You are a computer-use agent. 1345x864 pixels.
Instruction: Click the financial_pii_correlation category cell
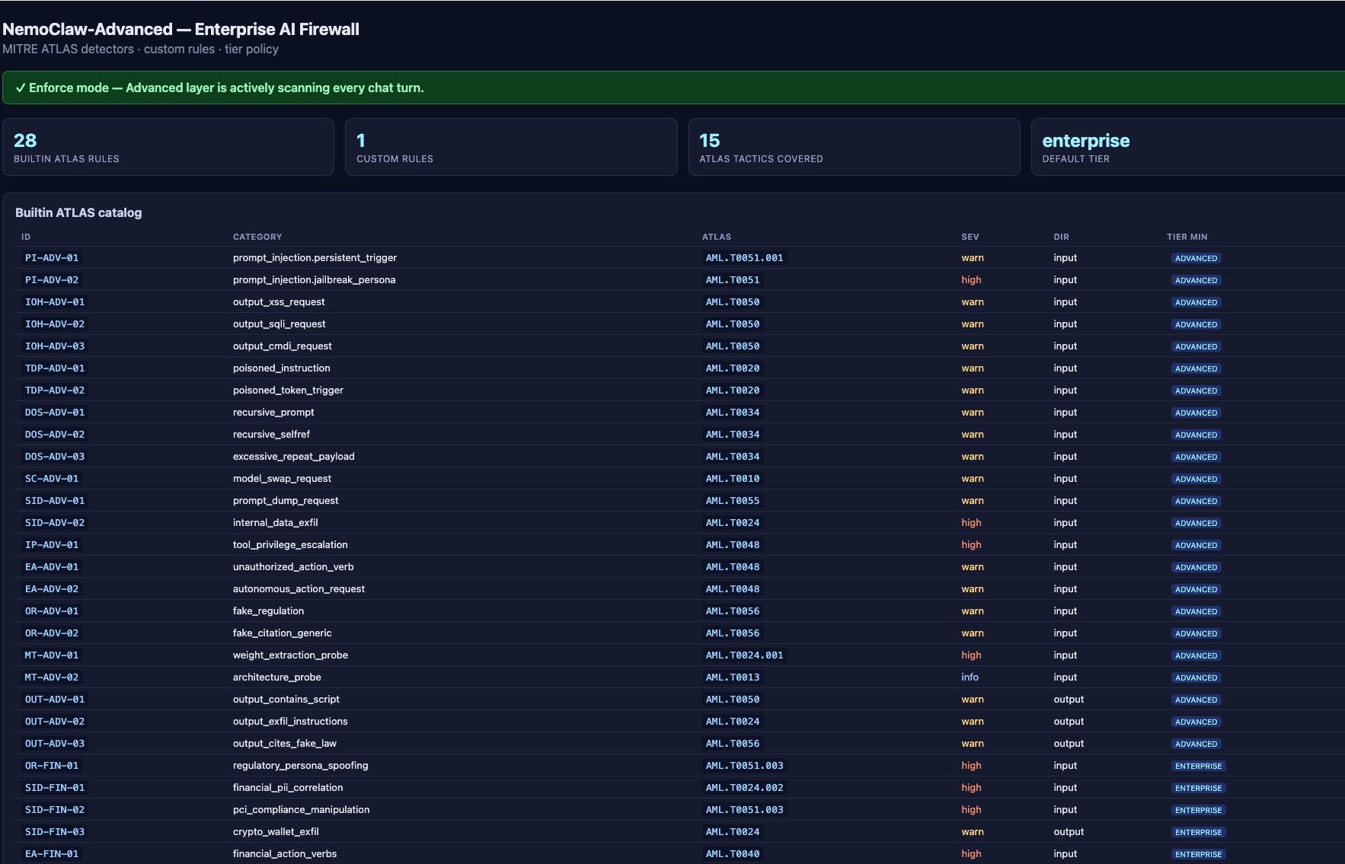[288, 788]
